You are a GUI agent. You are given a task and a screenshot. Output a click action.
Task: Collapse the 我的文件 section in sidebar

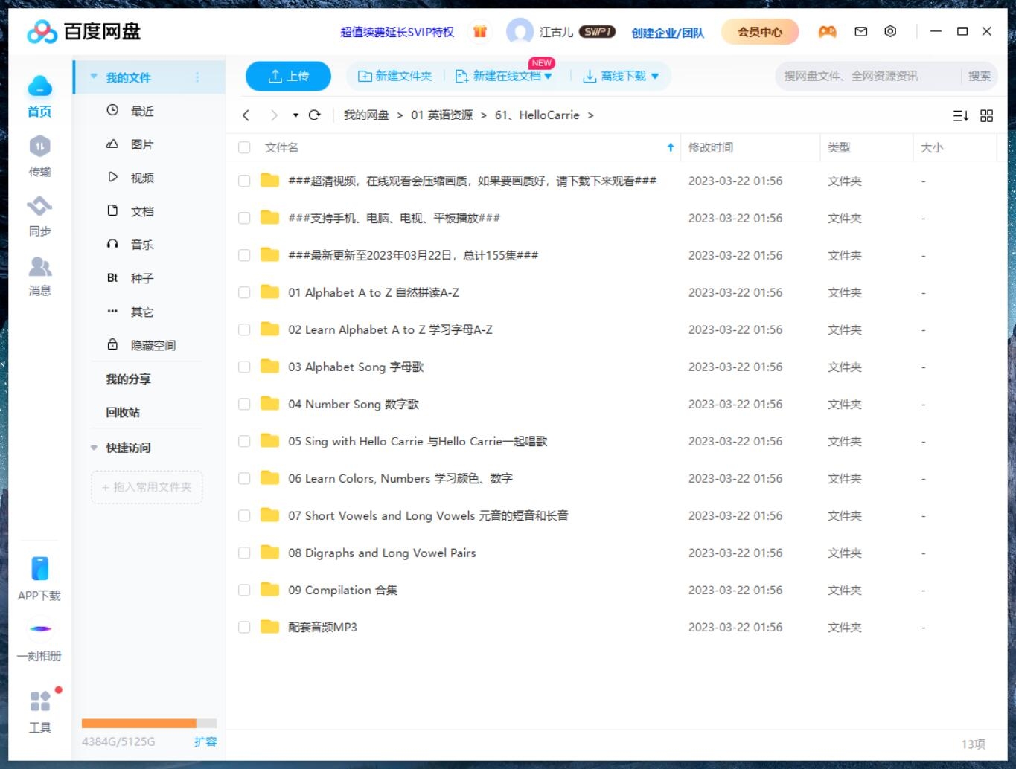(x=94, y=77)
